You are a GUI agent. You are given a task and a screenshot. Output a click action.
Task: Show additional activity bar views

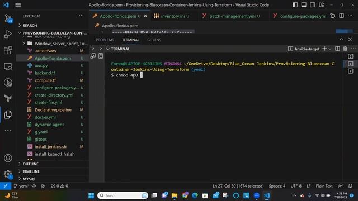(8, 131)
